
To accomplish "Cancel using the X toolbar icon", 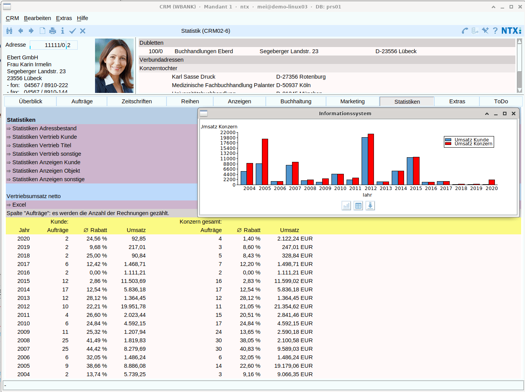I will click(83, 31).
